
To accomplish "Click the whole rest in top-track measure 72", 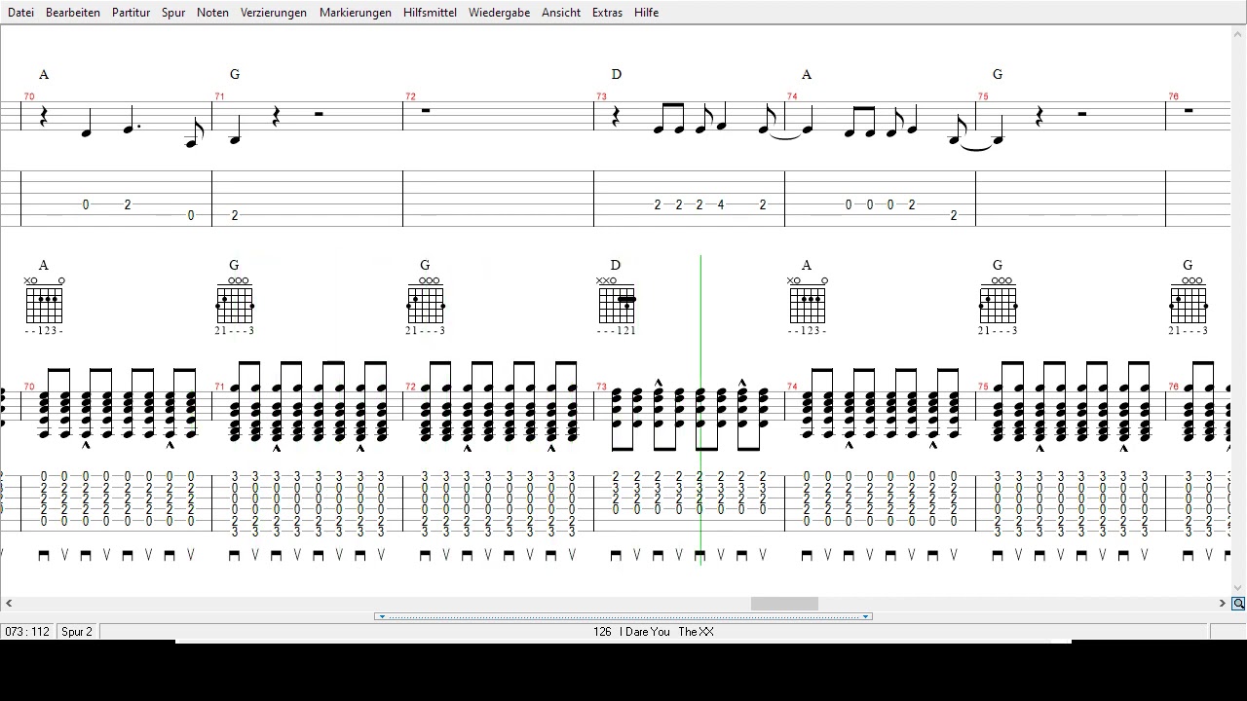I will coord(426,111).
